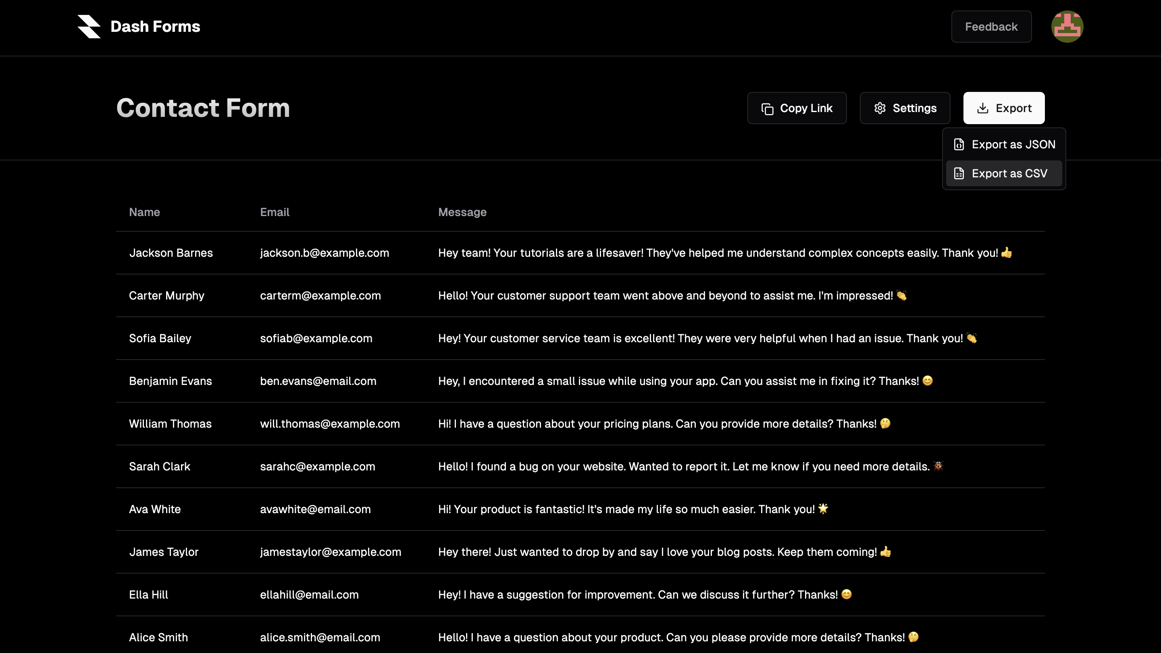The height and width of the screenshot is (653, 1161).
Task: Select the Carter Murphy name cell
Action: pos(166,295)
